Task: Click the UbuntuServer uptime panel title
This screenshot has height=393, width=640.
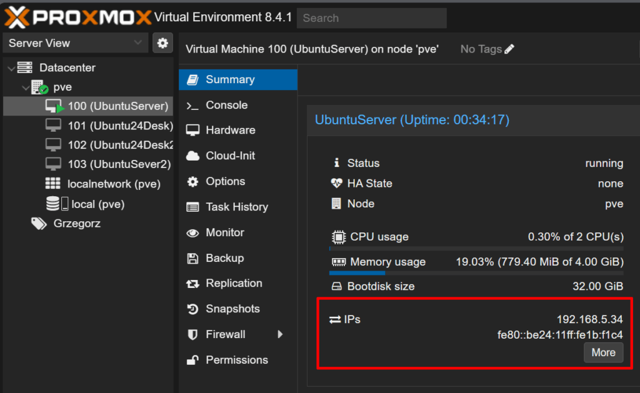Action: [412, 120]
